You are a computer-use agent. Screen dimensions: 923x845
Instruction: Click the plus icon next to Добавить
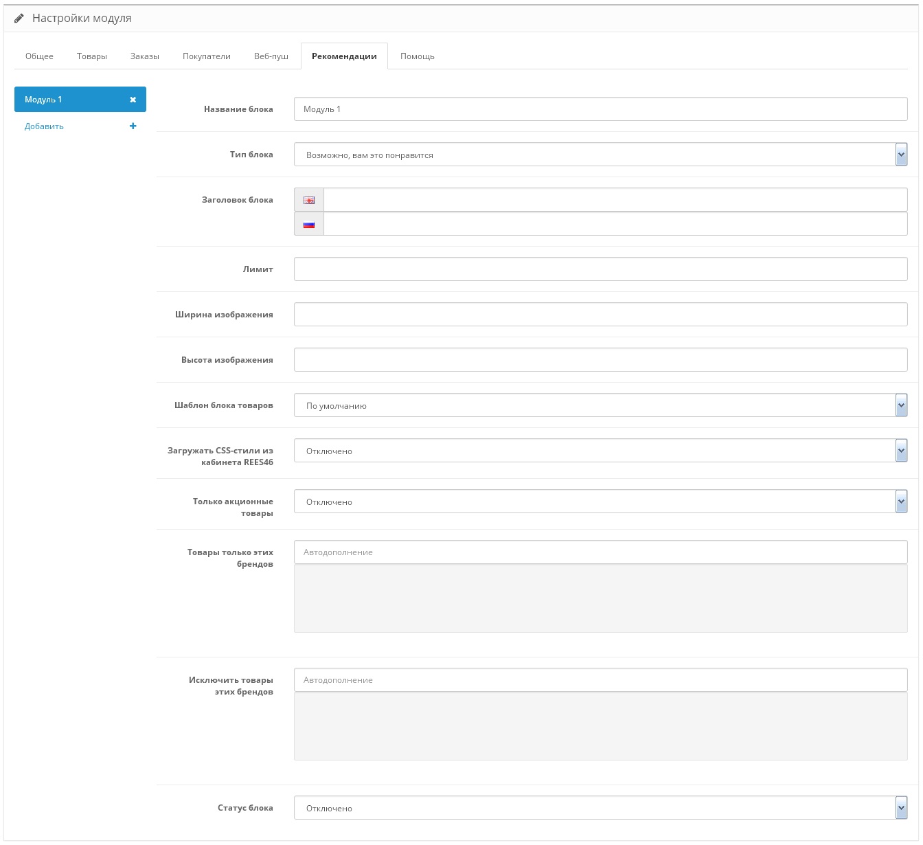133,126
